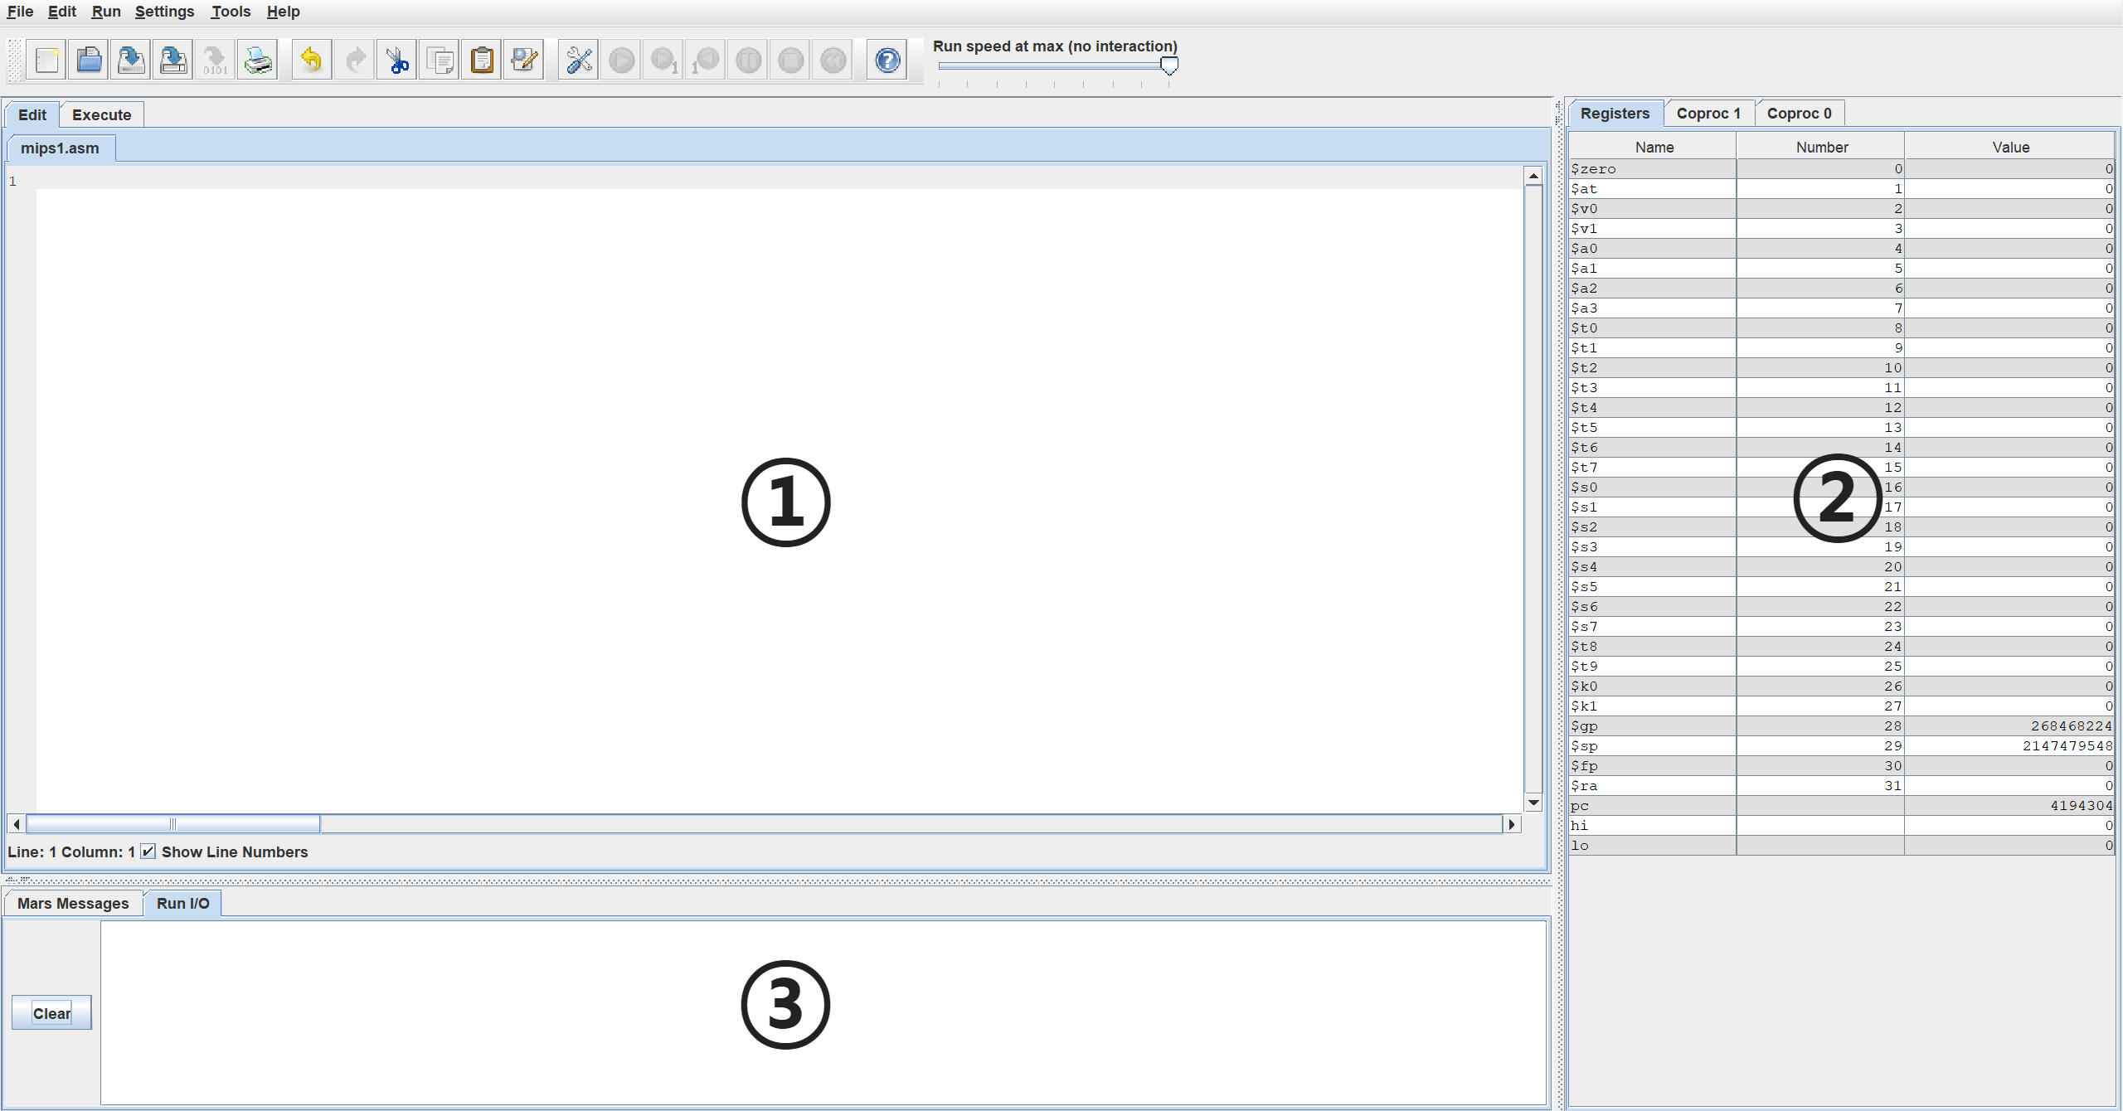
Task: Open a file with folder icon
Action: point(89,60)
